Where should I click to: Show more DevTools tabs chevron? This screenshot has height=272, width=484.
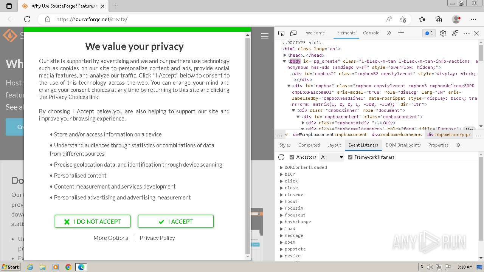point(389,33)
